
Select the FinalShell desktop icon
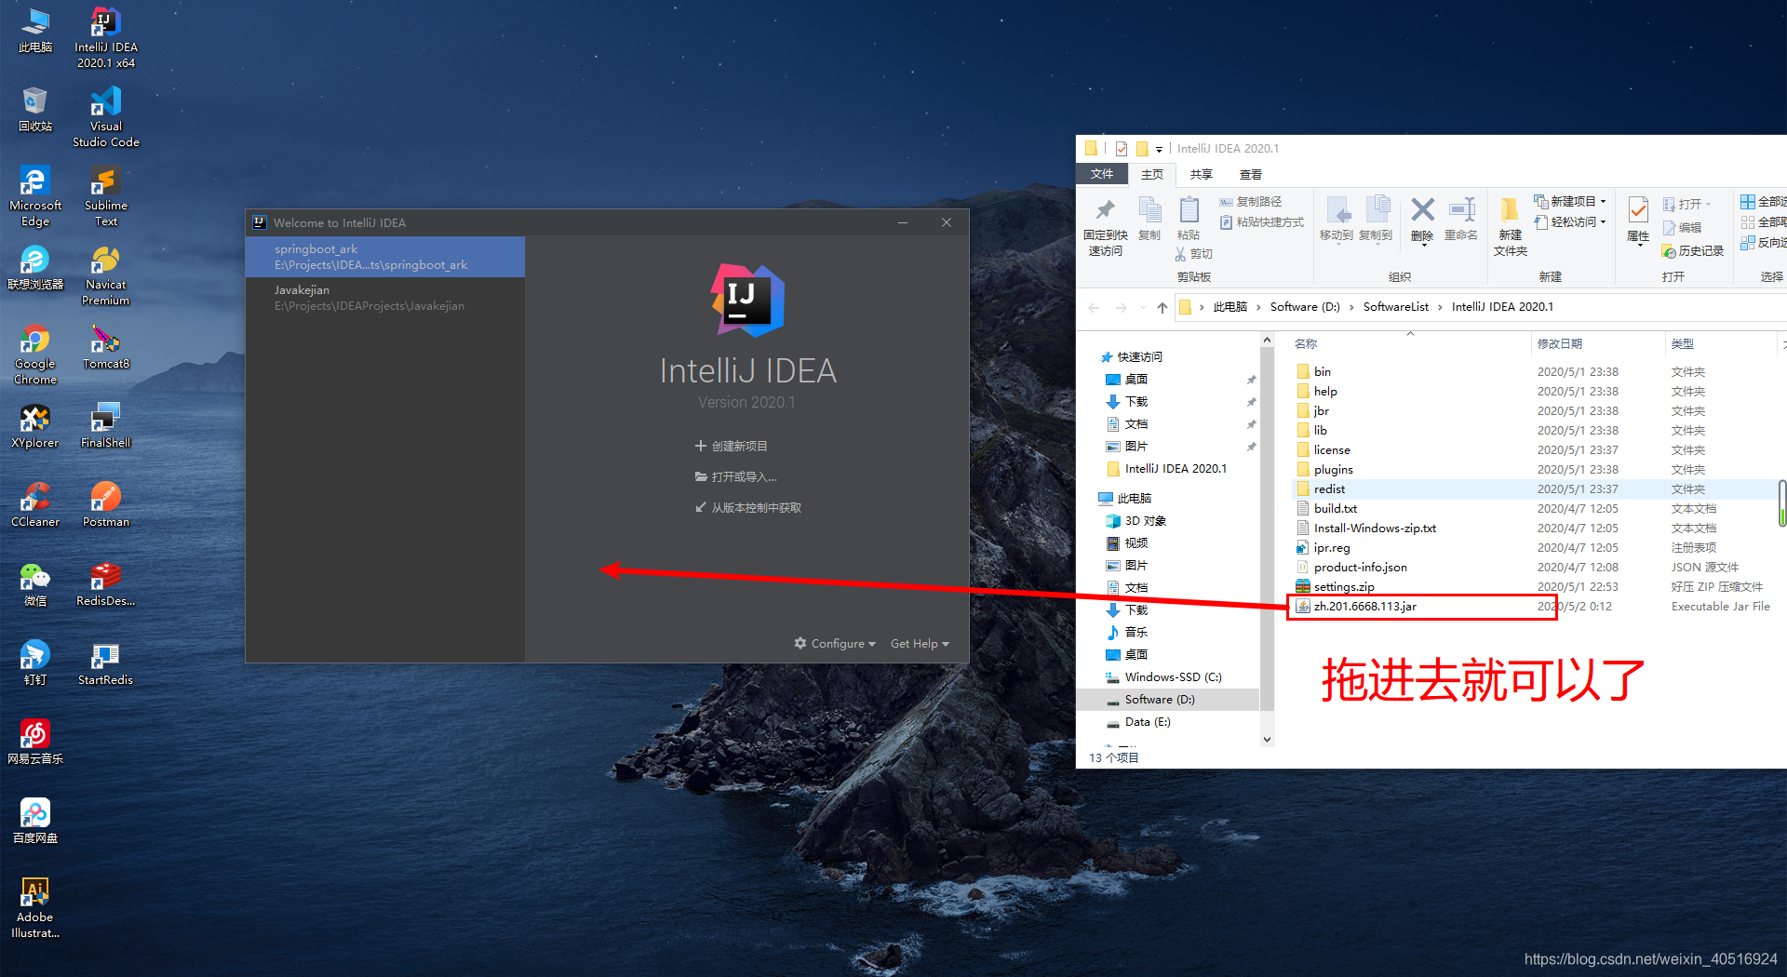tap(105, 426)
